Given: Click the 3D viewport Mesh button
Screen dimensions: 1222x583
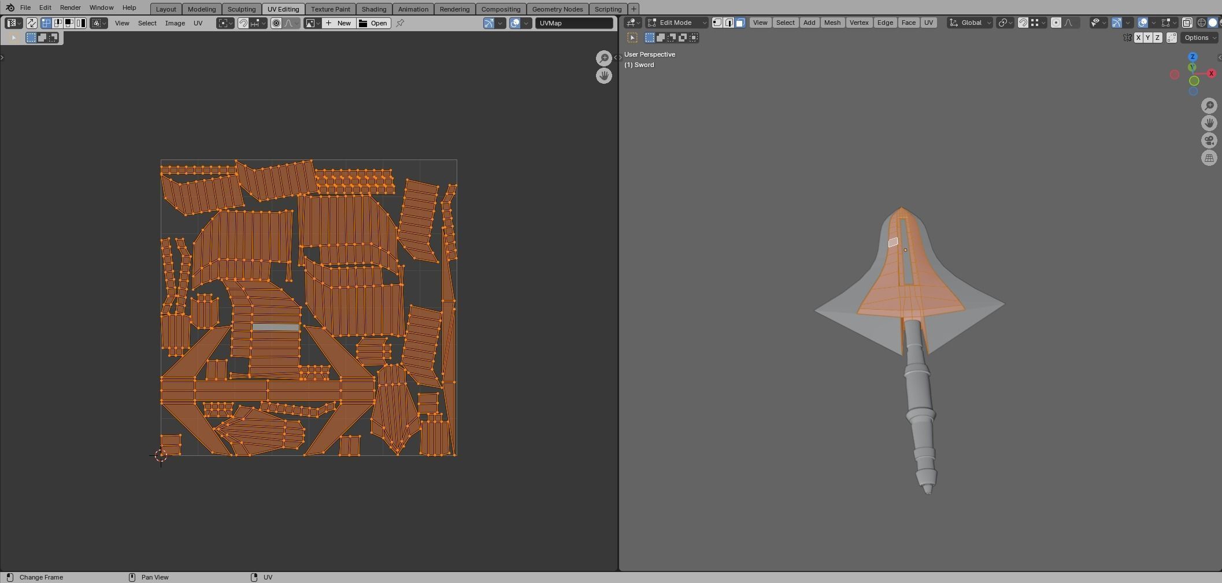Looking at the screenshot, I should (832, 23).
